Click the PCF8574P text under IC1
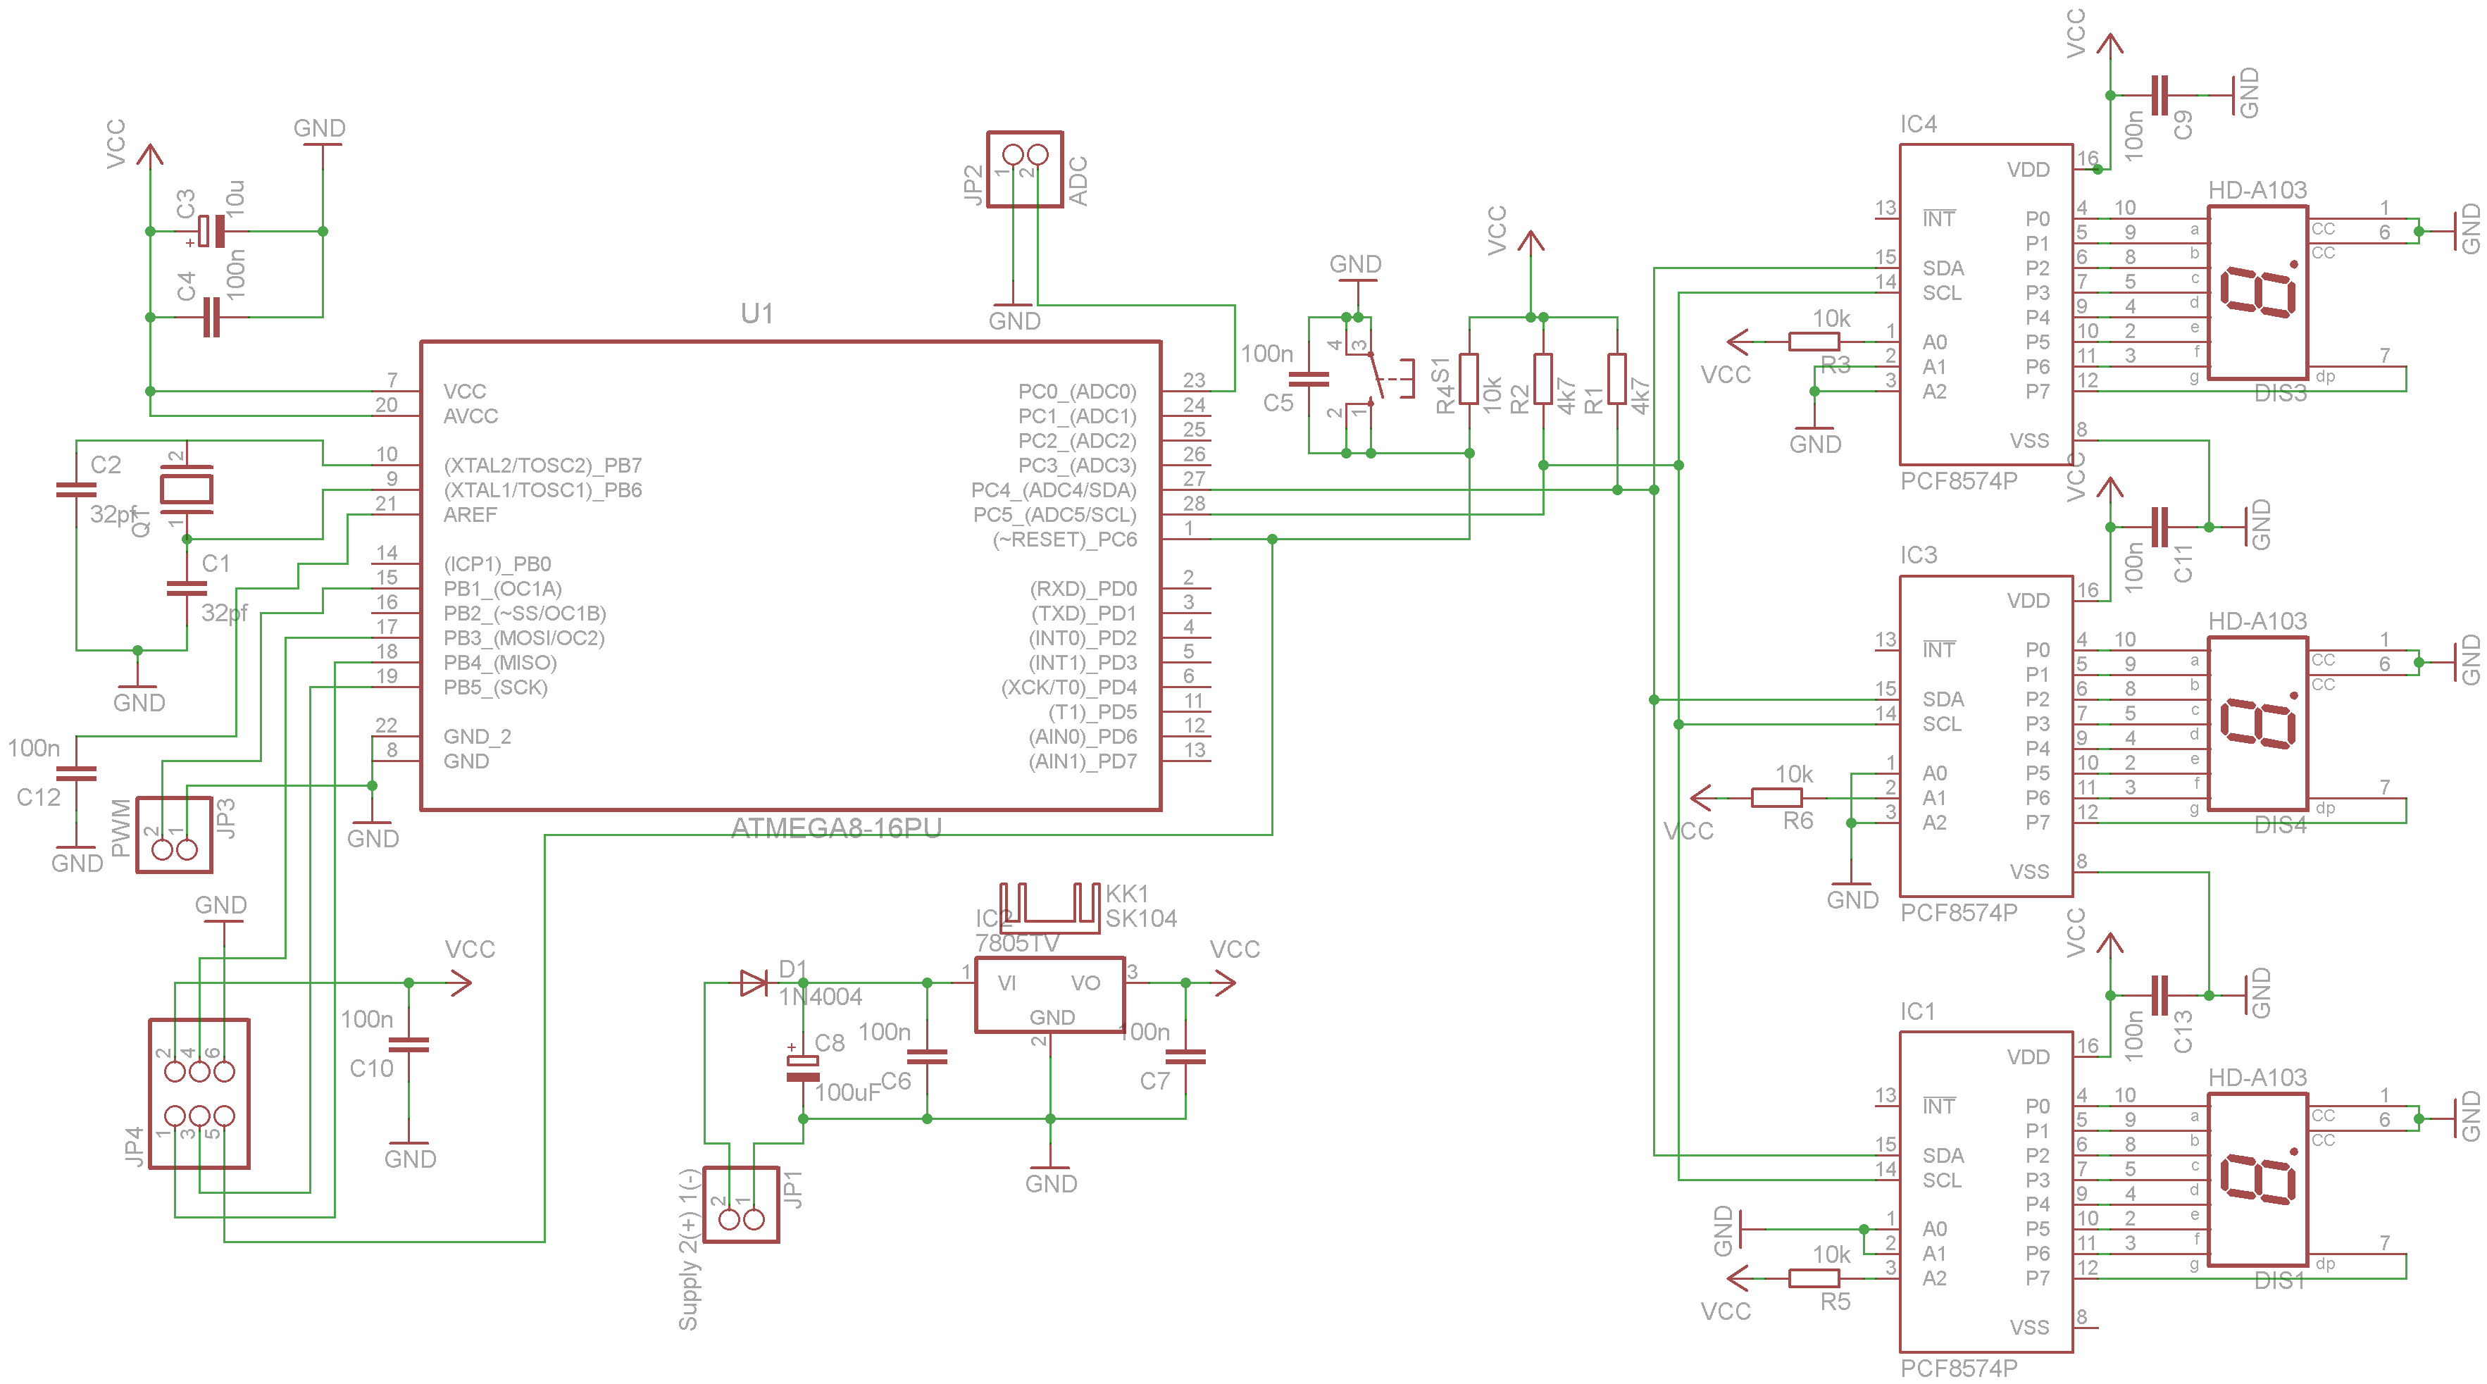The width and height of the screenshot is (2487, 1384). click(1959, 1368)
